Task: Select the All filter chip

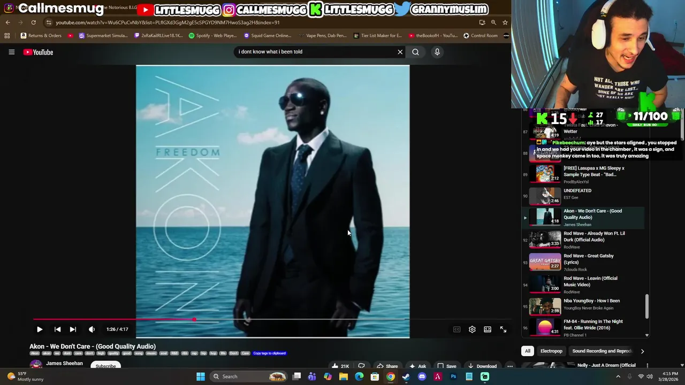Action: pyautogui.click(x=528, y=351)
